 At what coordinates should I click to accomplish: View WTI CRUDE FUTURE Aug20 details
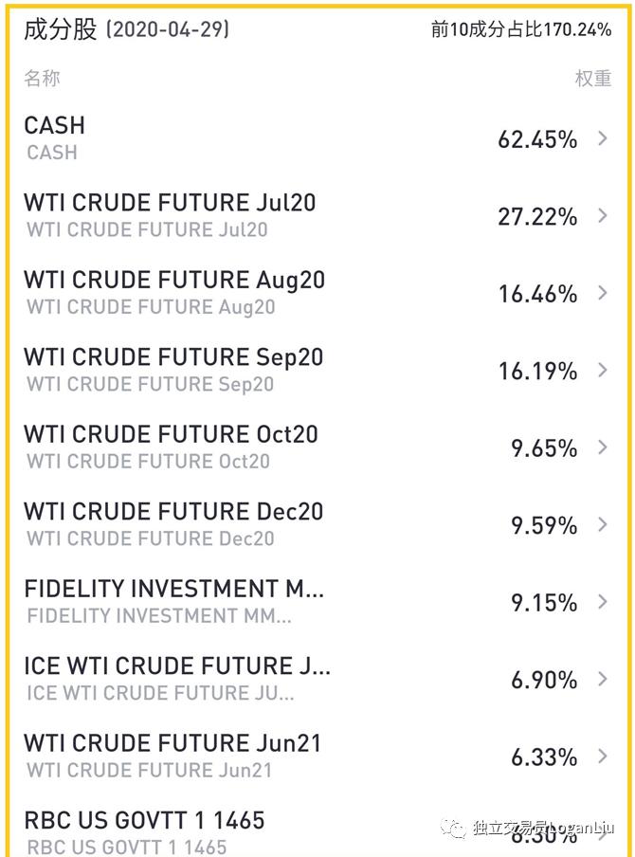click(173, 281)
